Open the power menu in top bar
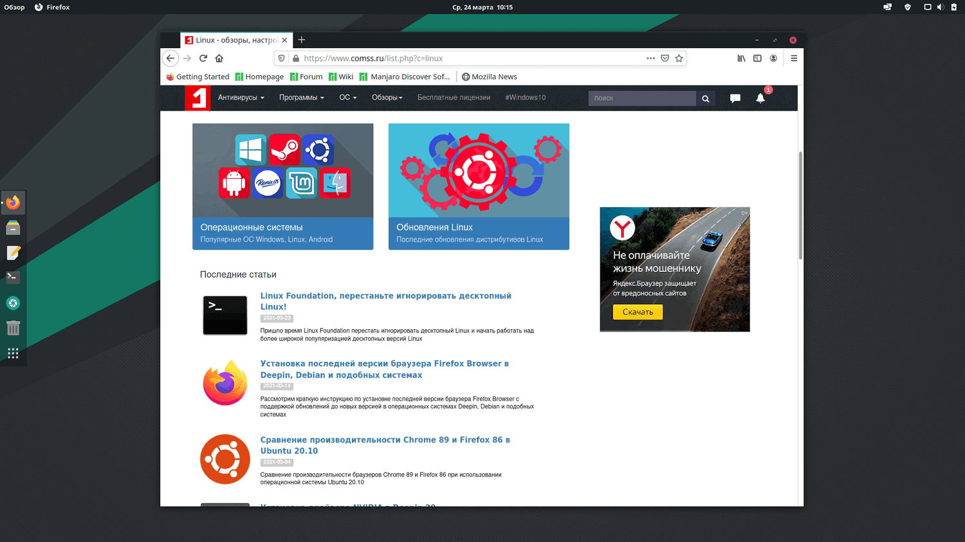This screenshot has height=542, width=965. [954, 7]
